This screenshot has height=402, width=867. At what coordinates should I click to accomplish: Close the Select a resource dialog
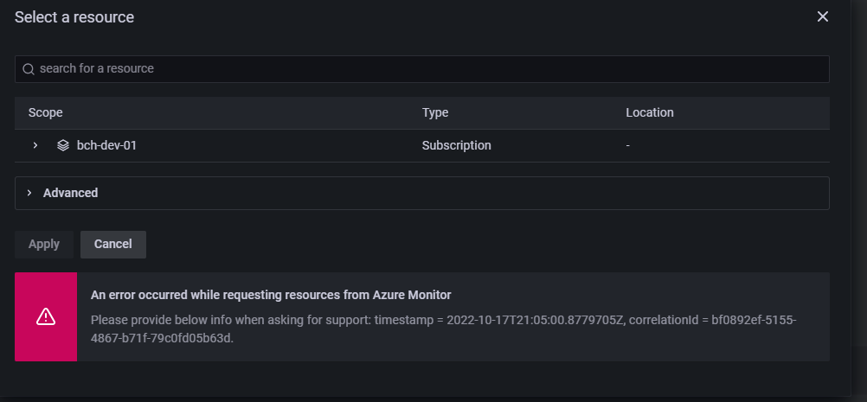[822, 16]
